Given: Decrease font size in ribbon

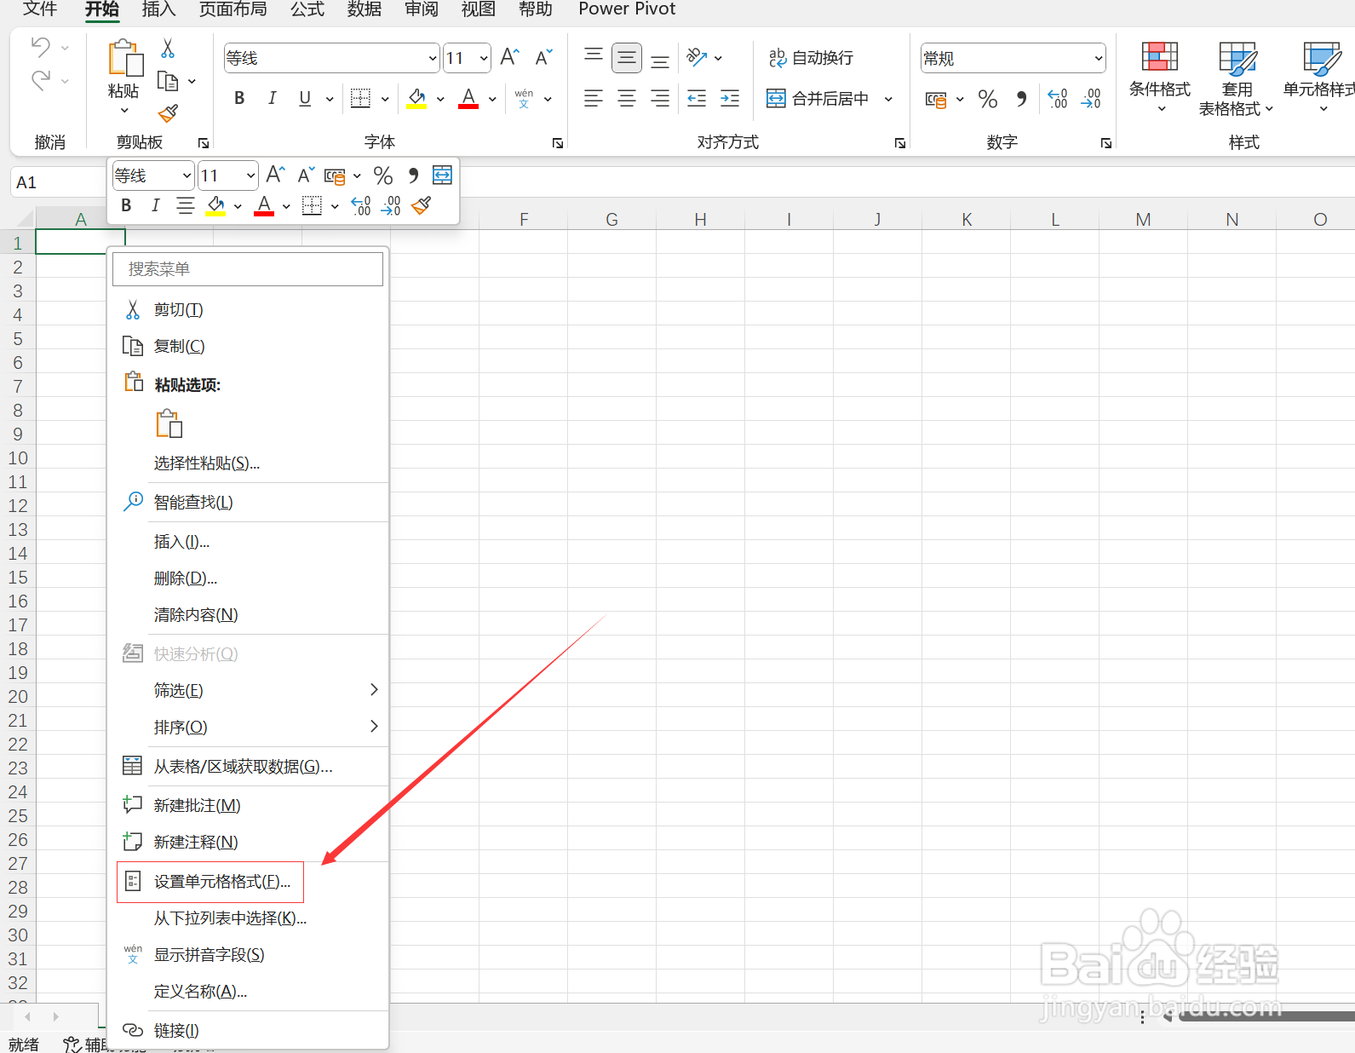Looking at the screenshot, I should 543,57.
